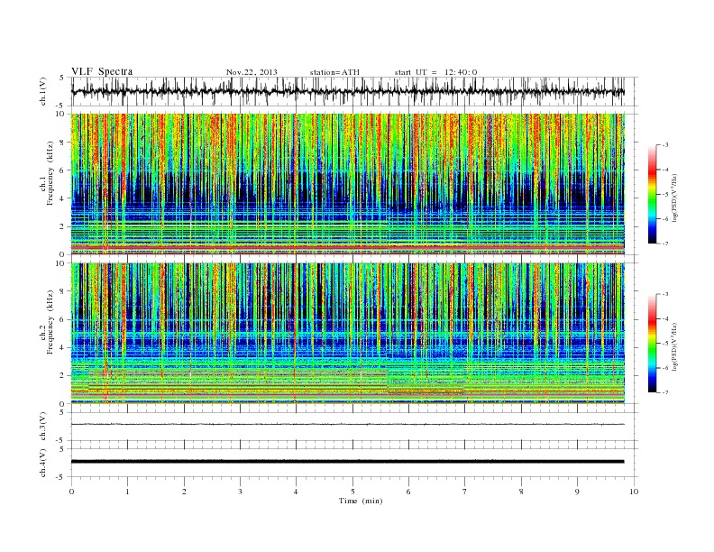Click the "6" kHz tick of ch.2 spectrogram

point(63,319)
